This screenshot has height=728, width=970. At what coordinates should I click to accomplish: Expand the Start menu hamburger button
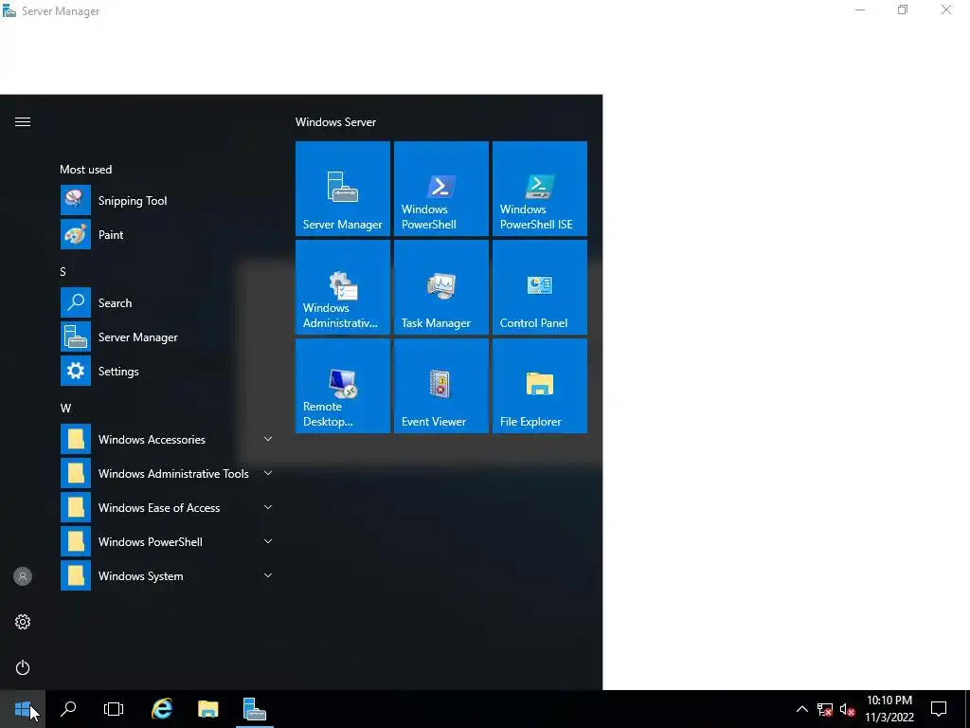23,122
